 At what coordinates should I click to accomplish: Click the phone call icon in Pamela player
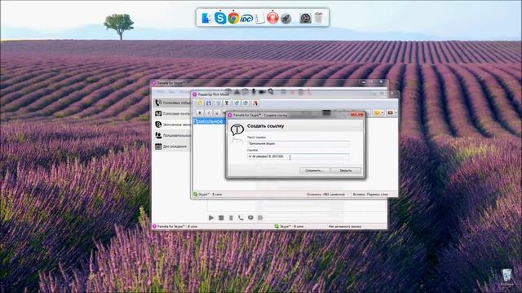[241, 217]
